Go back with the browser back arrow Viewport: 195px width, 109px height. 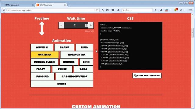click(4, 10)
